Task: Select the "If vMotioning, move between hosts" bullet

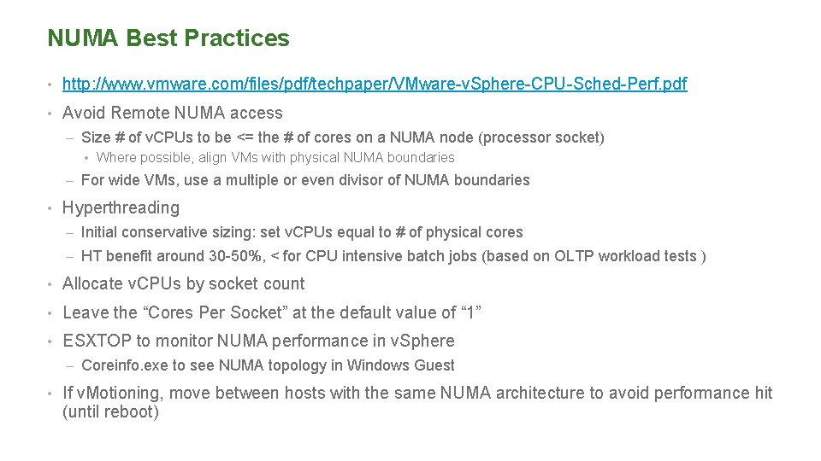Action: 417,393
